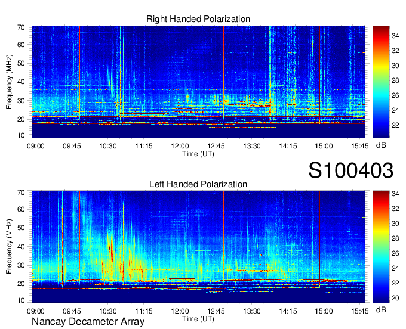
Task: Click the S100403 identifier label
Action: coord(351,170)
